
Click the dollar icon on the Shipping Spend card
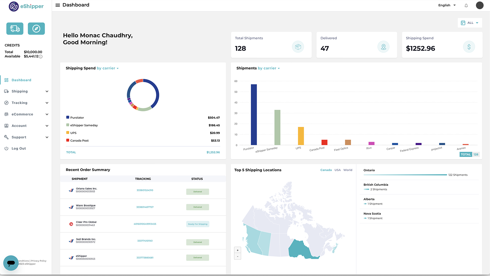coord(469,47)
